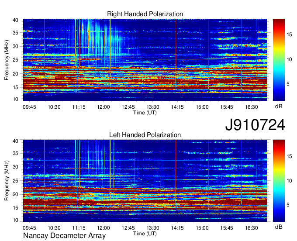This screenshot has height=241, width=297.
Task: Click the 15:00 time tick of Right Handed plot
Action: point(202,107)
